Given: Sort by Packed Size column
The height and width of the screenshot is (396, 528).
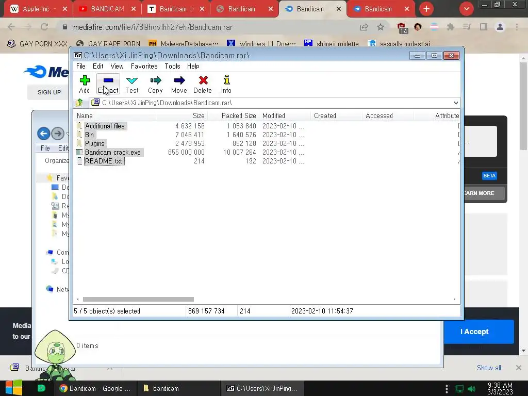Looking at the screenshot, I should [234, 116].
